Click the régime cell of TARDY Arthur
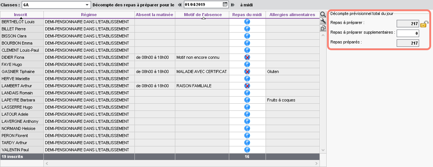The image size is (433, 167). coord(89,143)
